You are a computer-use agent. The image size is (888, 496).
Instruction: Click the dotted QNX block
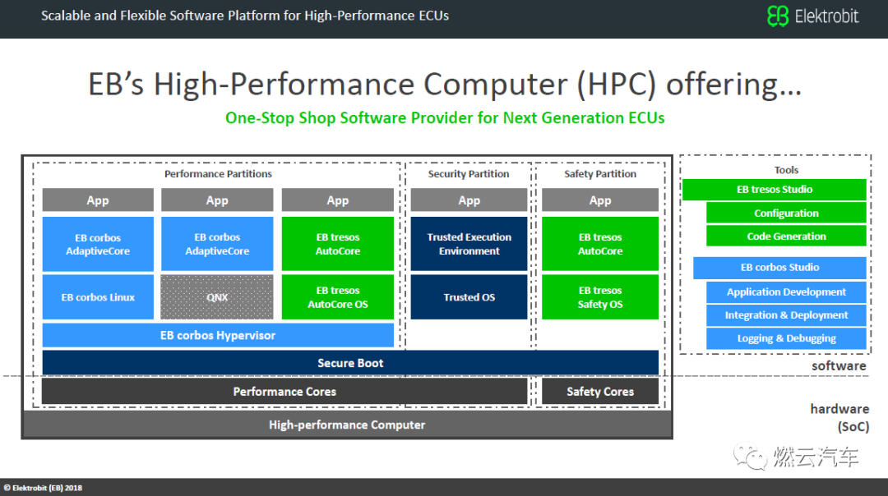tap(217, 297)
